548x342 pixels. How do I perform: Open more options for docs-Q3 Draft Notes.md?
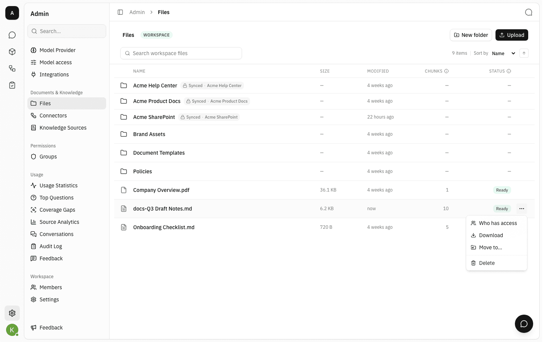pyautogui.click(x=522, y=209)
